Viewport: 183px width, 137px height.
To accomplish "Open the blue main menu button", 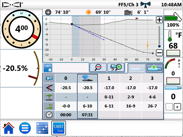I will [x=25, y=128].
